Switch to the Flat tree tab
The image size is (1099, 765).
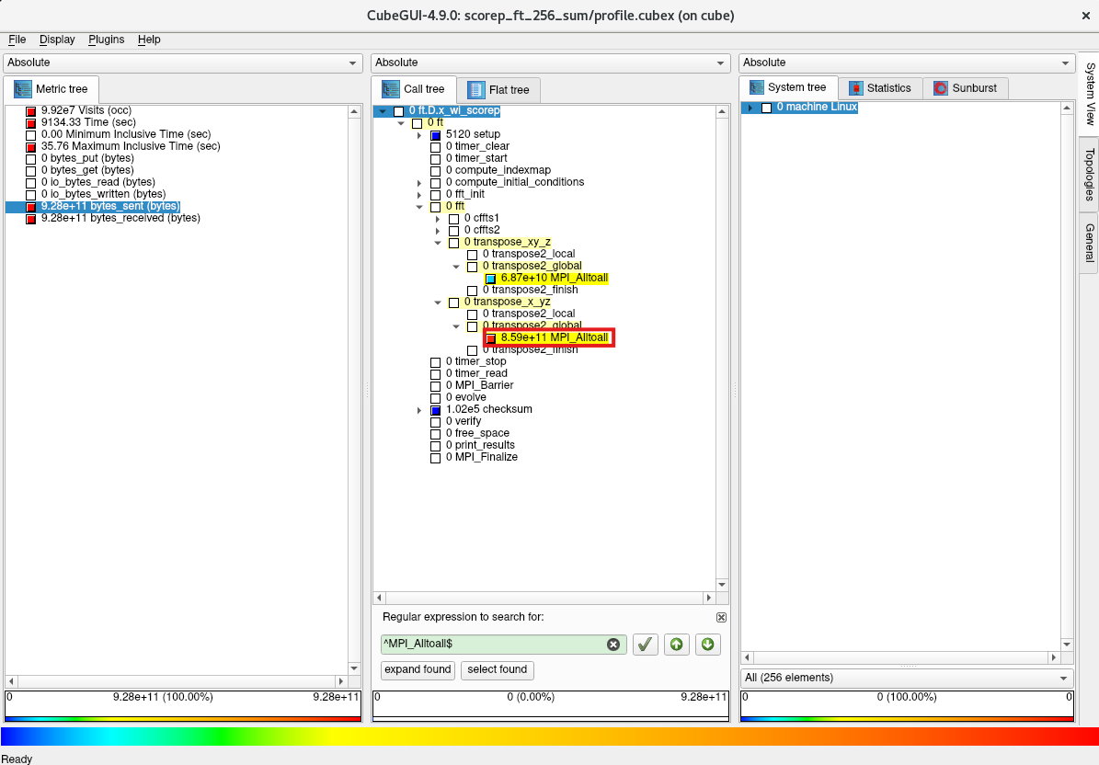click(499, 90)
